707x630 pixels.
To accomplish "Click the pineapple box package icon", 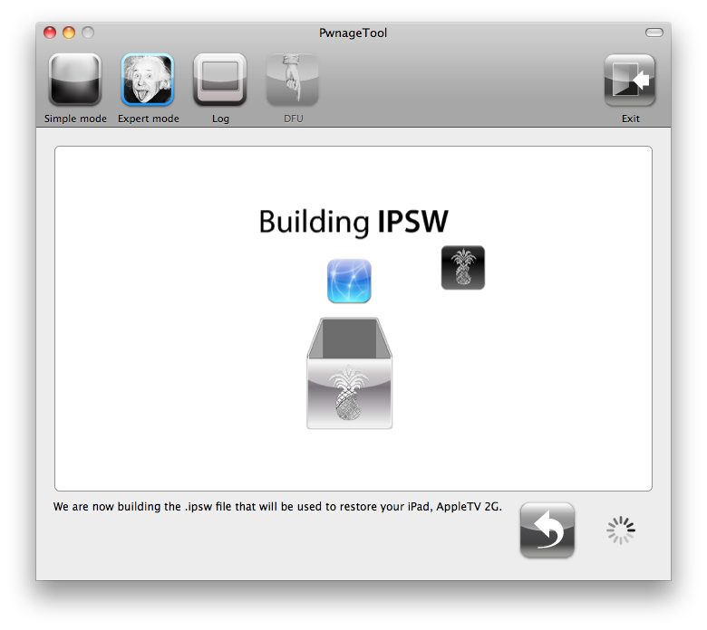I will pos(350,373).
